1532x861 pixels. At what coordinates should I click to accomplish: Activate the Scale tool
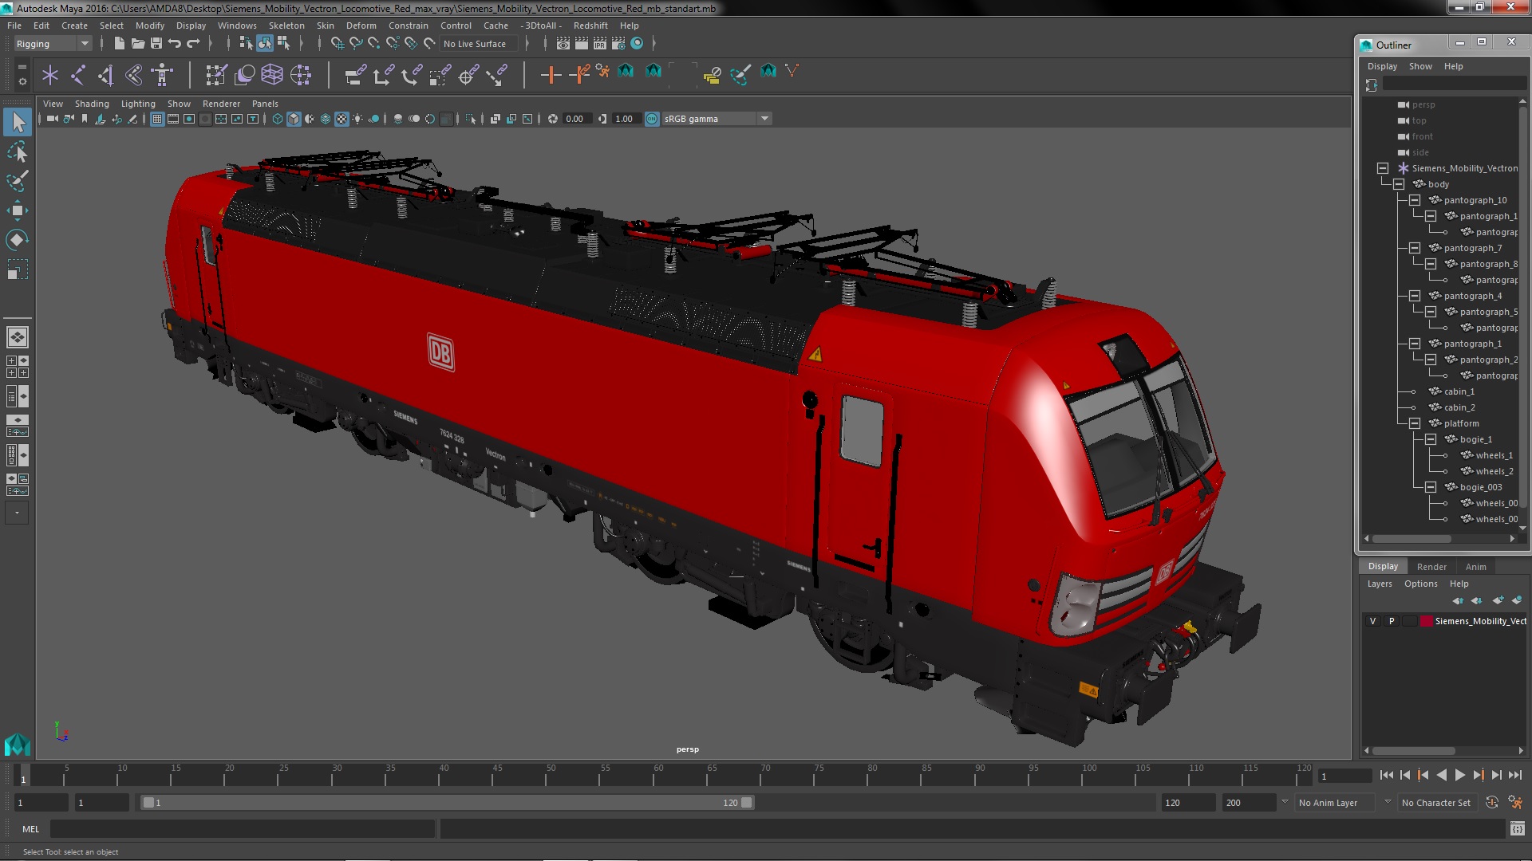click(18, 269)
